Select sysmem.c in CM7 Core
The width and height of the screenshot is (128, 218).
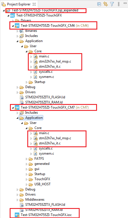(46, 154)
